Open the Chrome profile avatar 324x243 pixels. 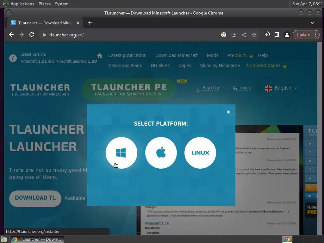287,35
